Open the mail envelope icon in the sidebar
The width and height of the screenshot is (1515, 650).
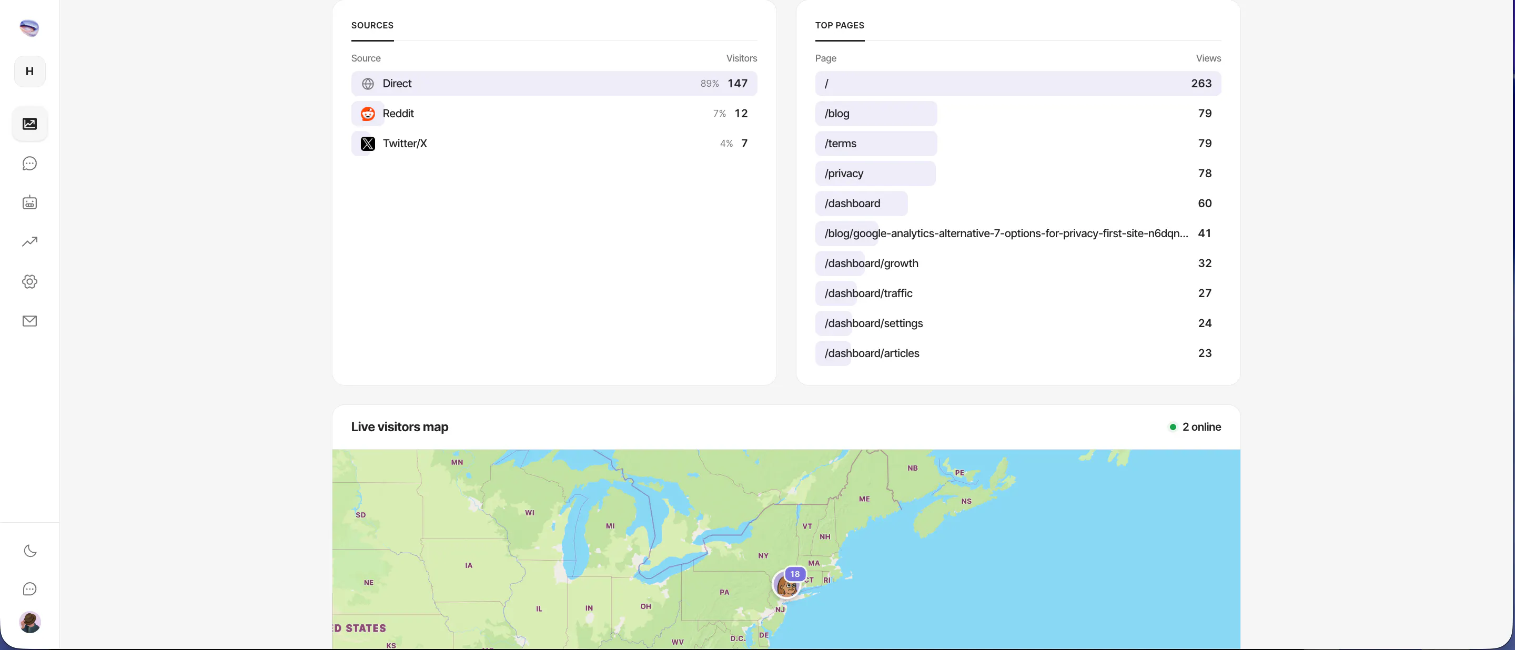[x=29, y=321]
